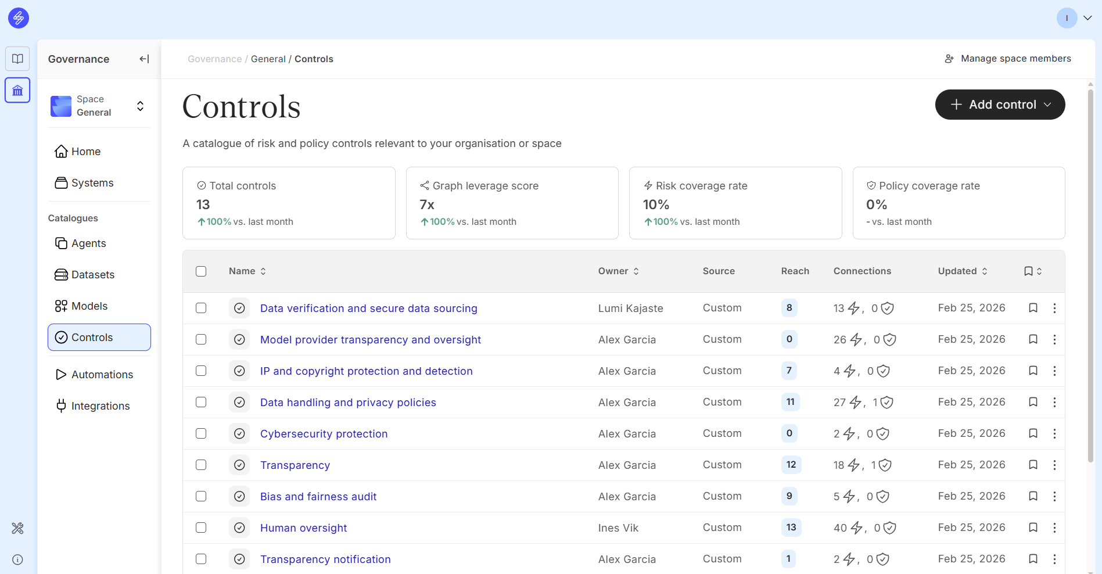Open the book icon in left rail

tap(17, 59)
